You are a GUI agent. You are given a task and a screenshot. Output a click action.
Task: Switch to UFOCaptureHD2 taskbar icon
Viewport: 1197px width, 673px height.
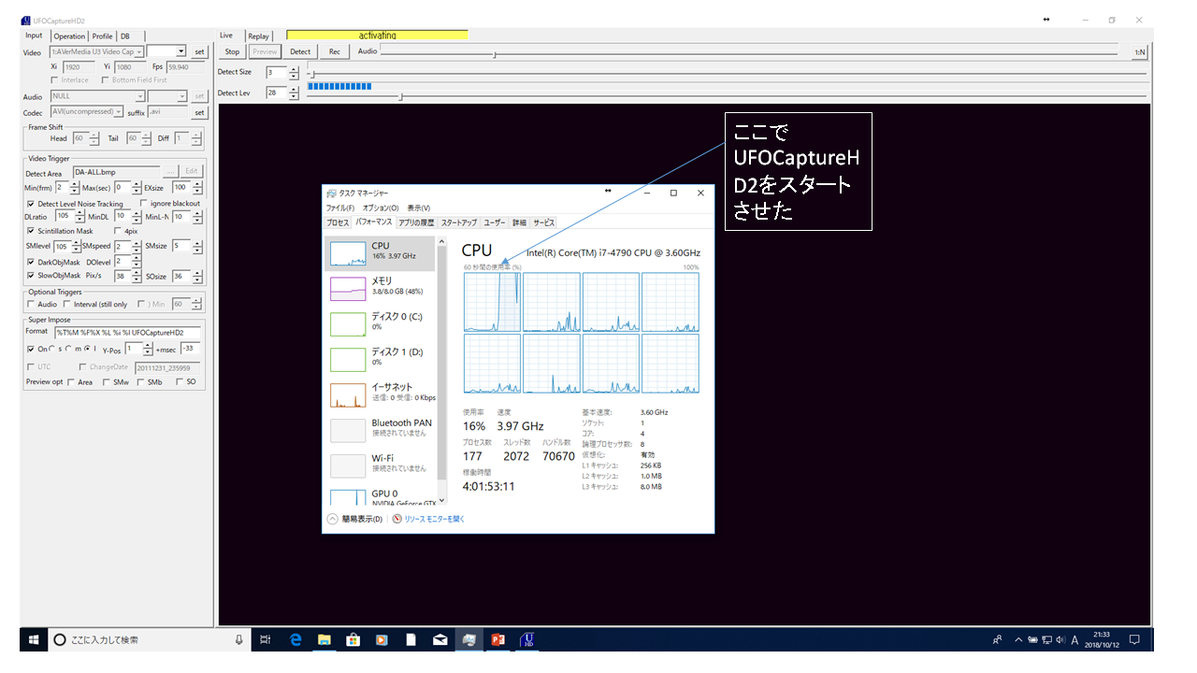click(527, 639)
